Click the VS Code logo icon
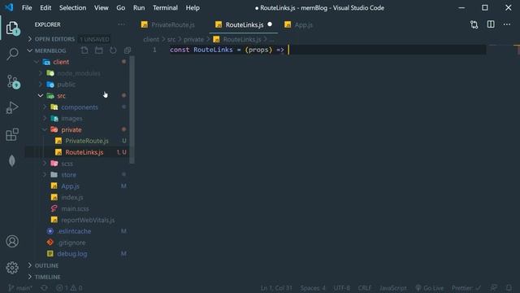This screenshot has width=520, height=293. tap(9, 7)
